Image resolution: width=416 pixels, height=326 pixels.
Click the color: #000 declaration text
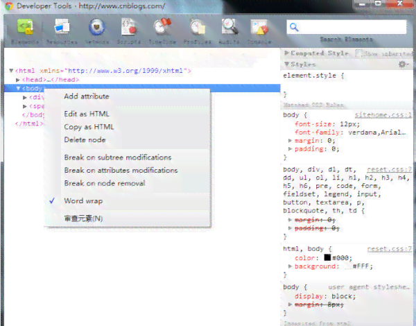point(323,257)
